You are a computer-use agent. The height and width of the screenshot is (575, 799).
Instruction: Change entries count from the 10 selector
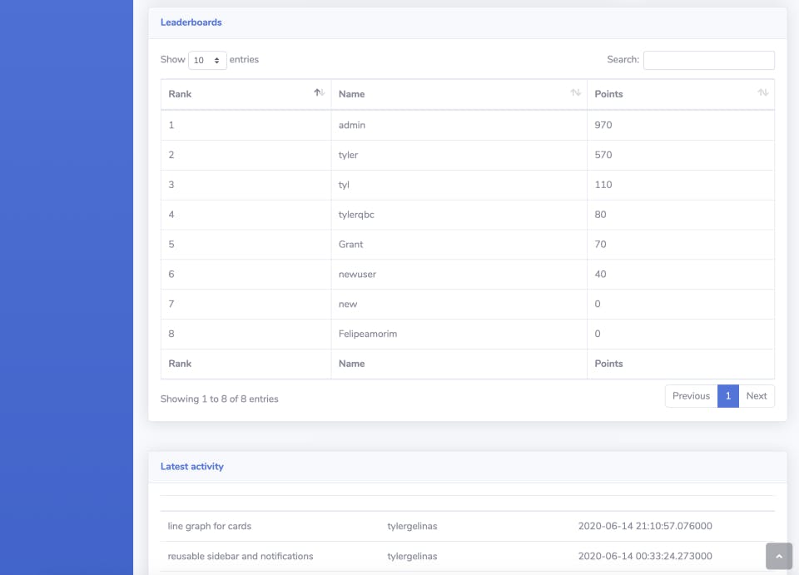[206, 60]
